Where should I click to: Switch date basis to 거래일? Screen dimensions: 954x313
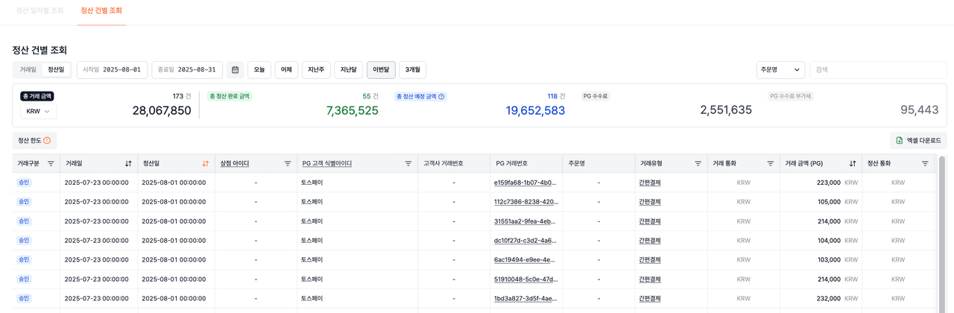(x=28, y=70)
